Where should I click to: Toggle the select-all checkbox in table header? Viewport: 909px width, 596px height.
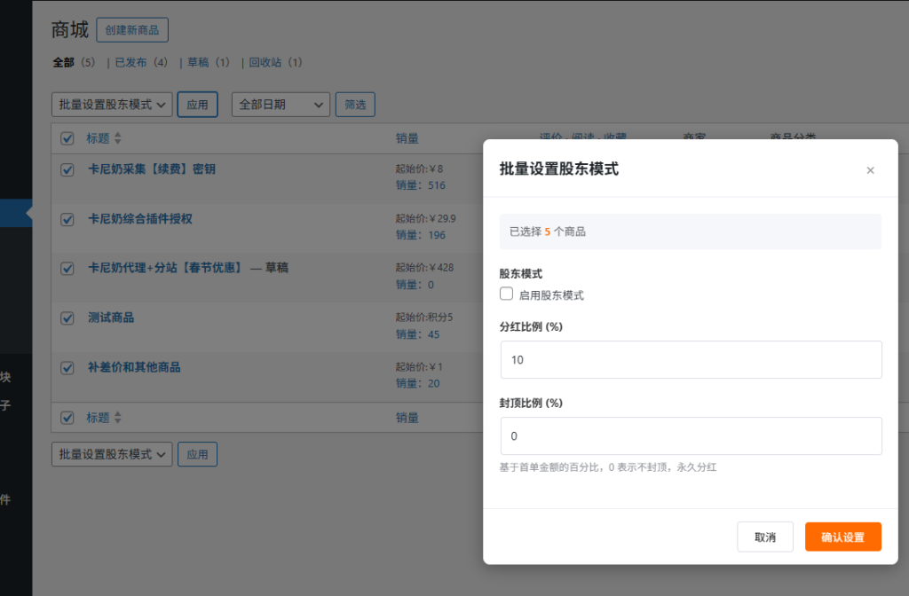tap(67, 138)
